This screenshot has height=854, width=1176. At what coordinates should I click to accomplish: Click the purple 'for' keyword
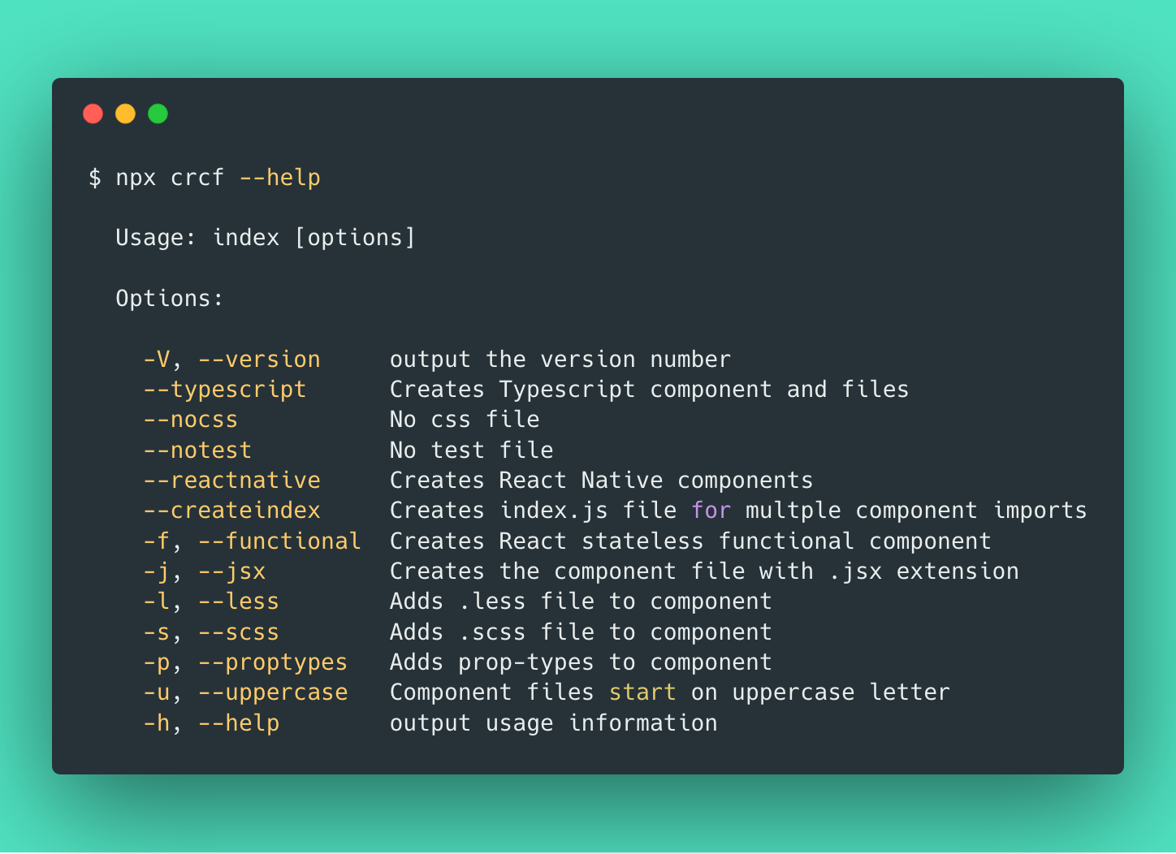[x=711, y=511]
